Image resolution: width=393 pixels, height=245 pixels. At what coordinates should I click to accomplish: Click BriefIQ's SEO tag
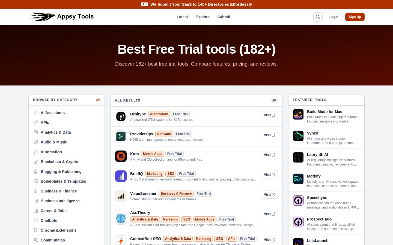tap(171, 174)
